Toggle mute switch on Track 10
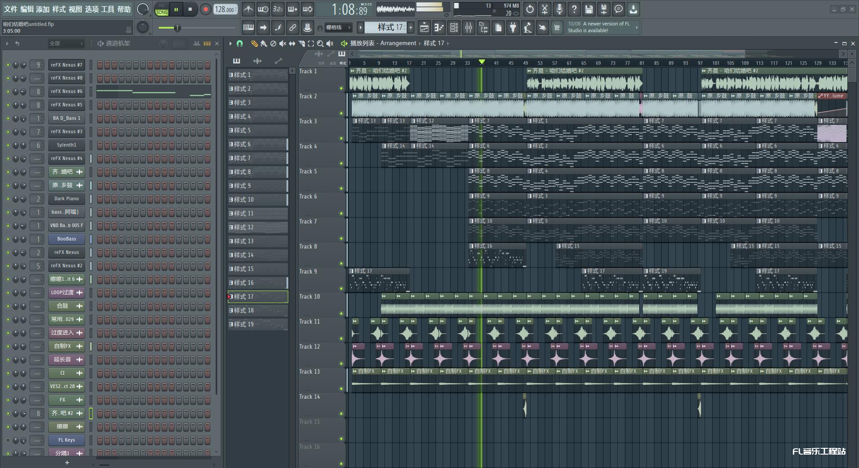The image size is (859, 468). click(x=341, y=314)
